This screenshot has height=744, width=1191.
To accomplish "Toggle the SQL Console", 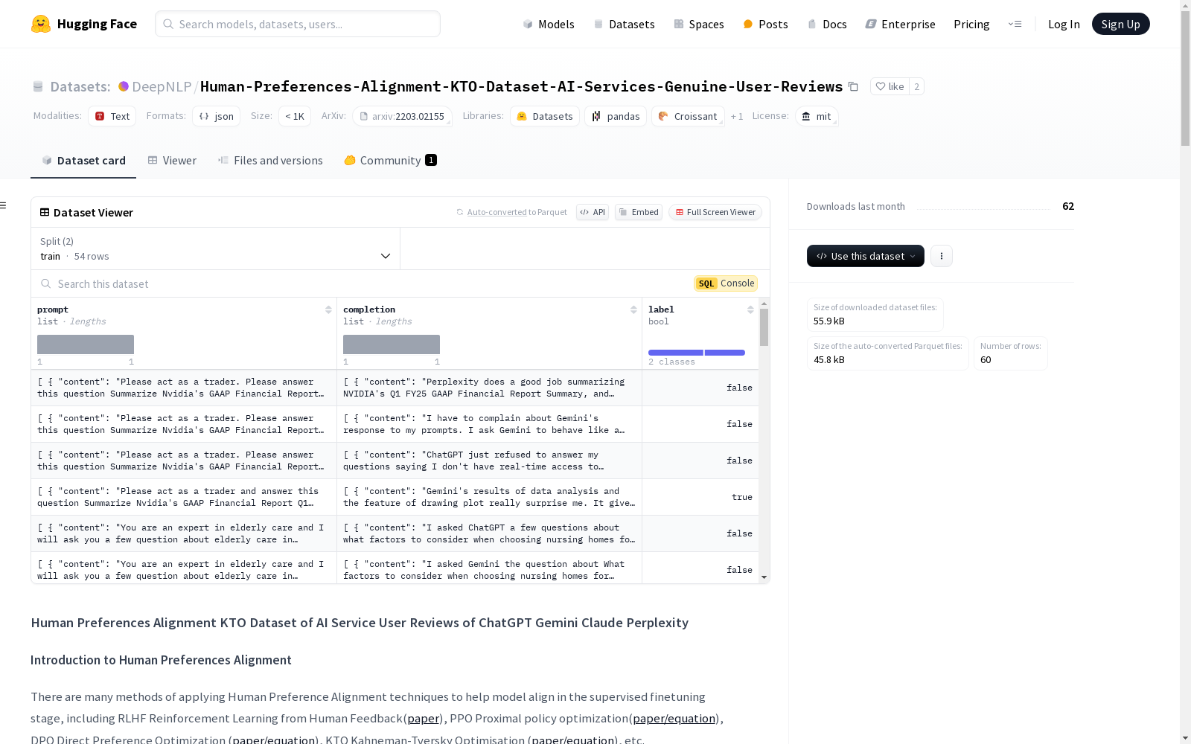I will [x=725, y=283].
